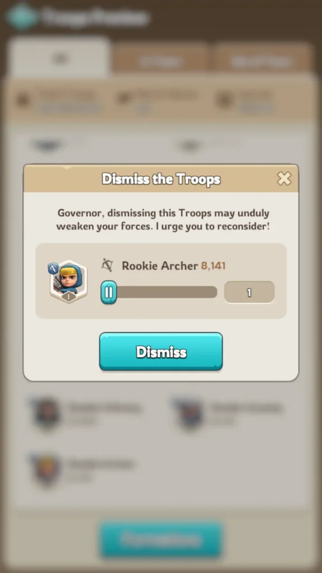Select the quantity field showing 1

pyautogui.click(x=249, y=292)
